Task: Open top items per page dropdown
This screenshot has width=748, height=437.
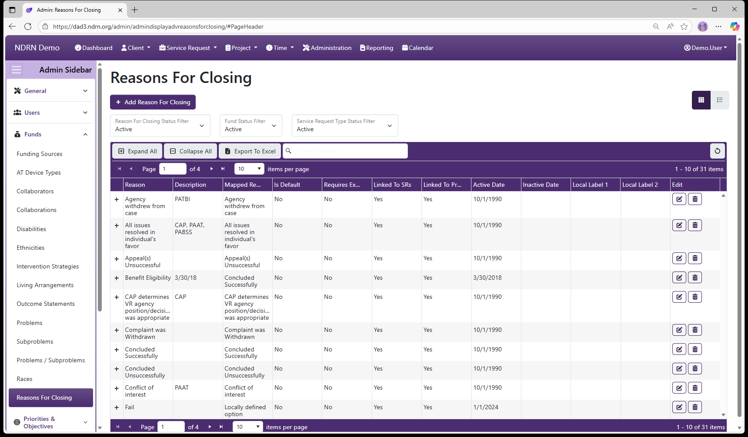Action: pyautogui.click(x=249, y=169)
